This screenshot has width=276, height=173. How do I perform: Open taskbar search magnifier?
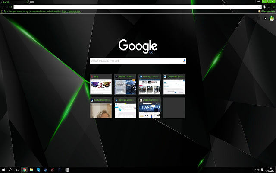point(10,170)
